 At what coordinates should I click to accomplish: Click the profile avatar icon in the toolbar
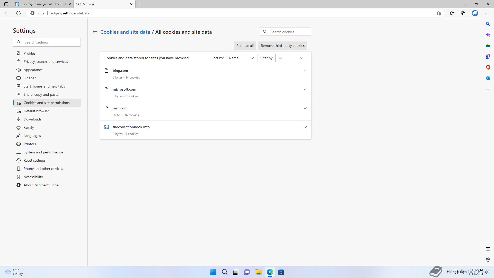click(x=475, y=13)
